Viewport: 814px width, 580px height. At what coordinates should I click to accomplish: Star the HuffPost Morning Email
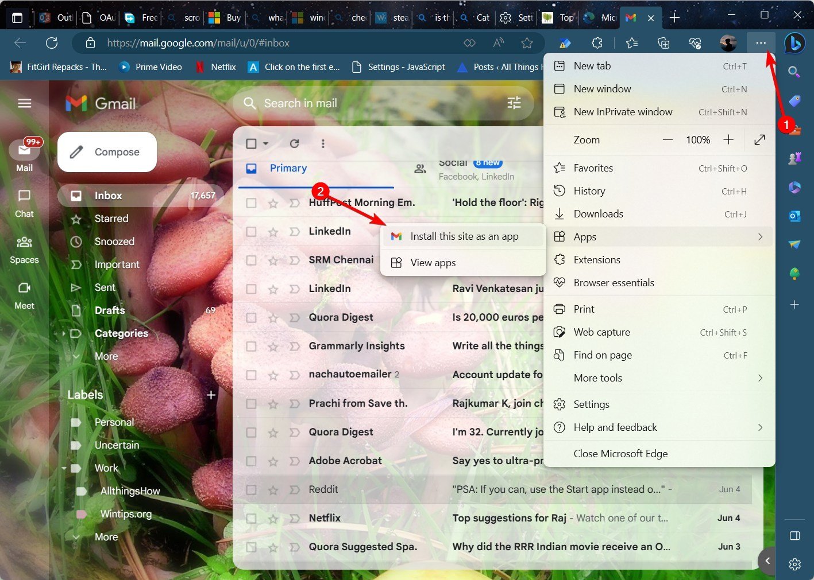(x=273, y=203)
